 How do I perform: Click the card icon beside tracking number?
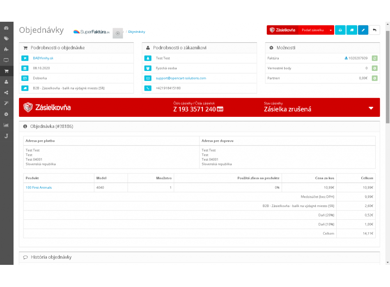[x=220, y=109]
